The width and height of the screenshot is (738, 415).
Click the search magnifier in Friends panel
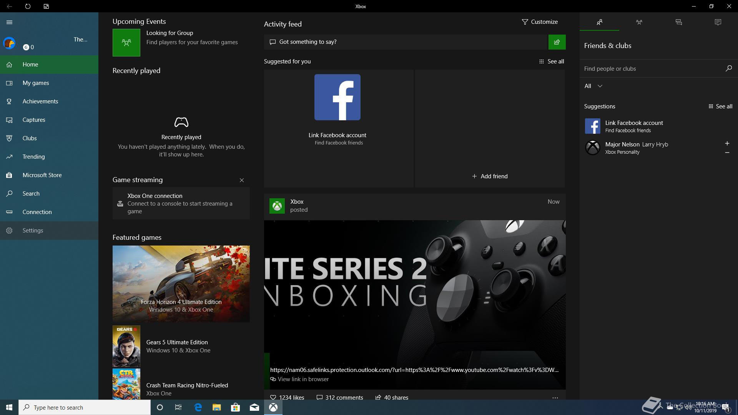[728, 68]
